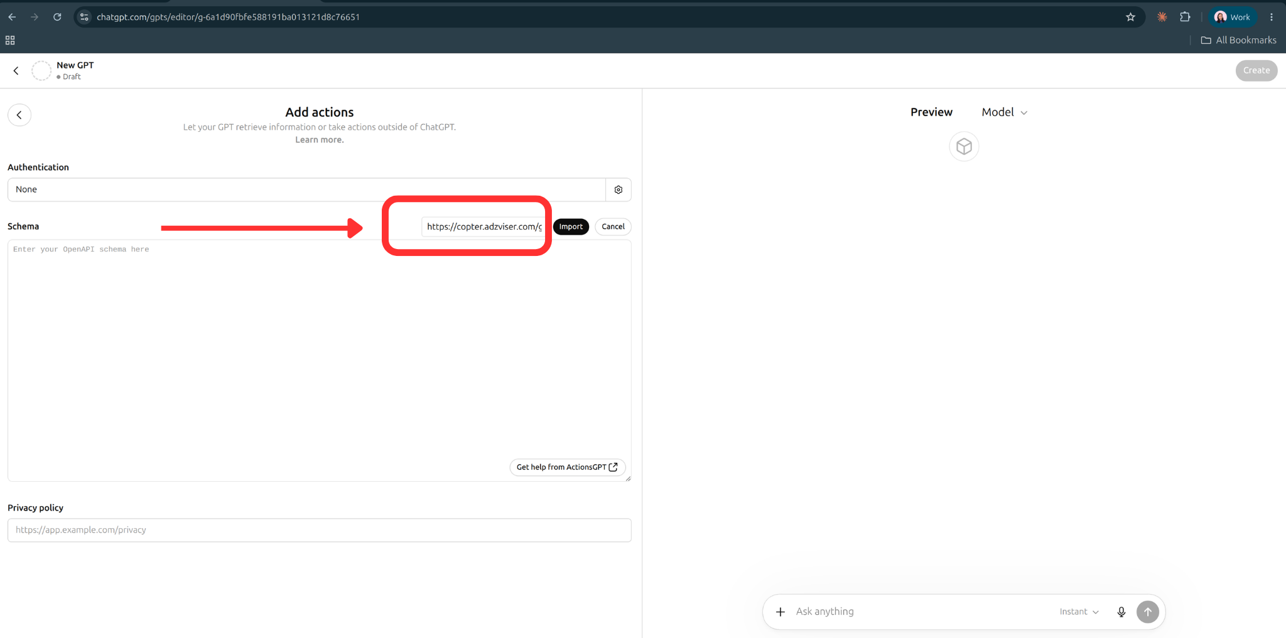Click the microphone dictation icon
The image size is (1286, 638).
[x=1121, y=612]
